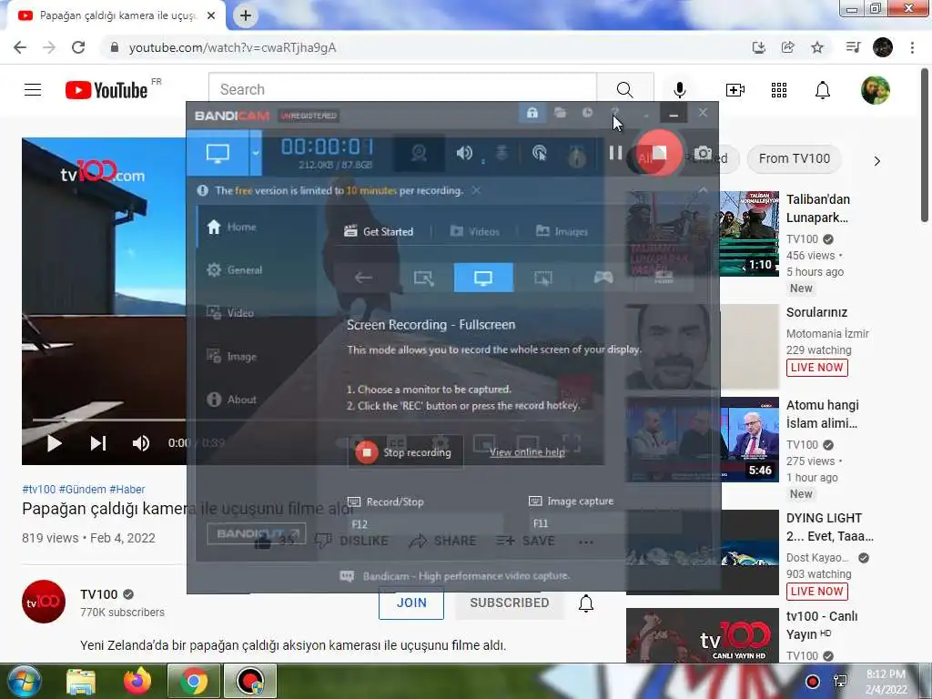Screen dimensions: 932x699
Task: Toggle channel notification bell beside SUBSCRIBED
Action: pos(586,603)
